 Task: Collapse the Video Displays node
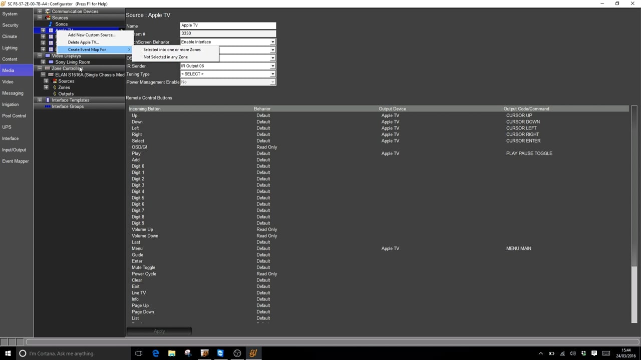click(40, 56)
